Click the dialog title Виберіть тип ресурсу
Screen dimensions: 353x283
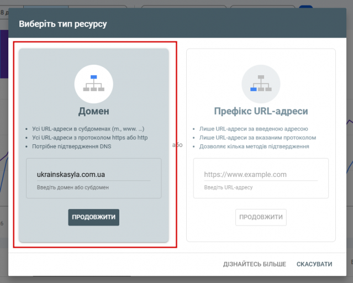pyautogui.click(x=63, y=24)
